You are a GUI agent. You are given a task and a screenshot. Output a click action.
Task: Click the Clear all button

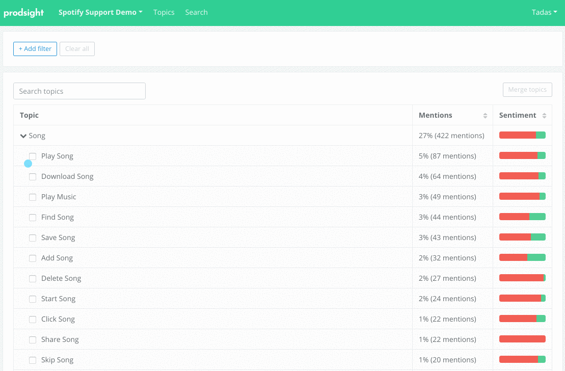[77, 49]
